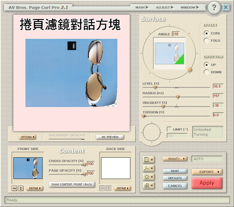
Task: Click the wireframe surface mode icon
Action: [148, 160]
